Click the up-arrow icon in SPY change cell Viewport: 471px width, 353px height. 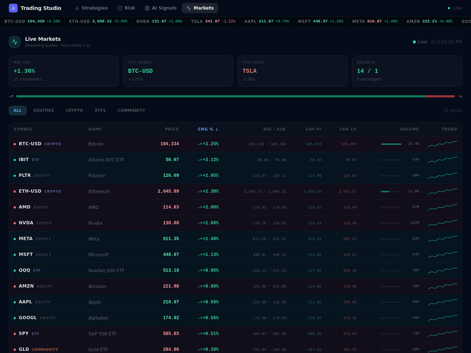(200, 334)
